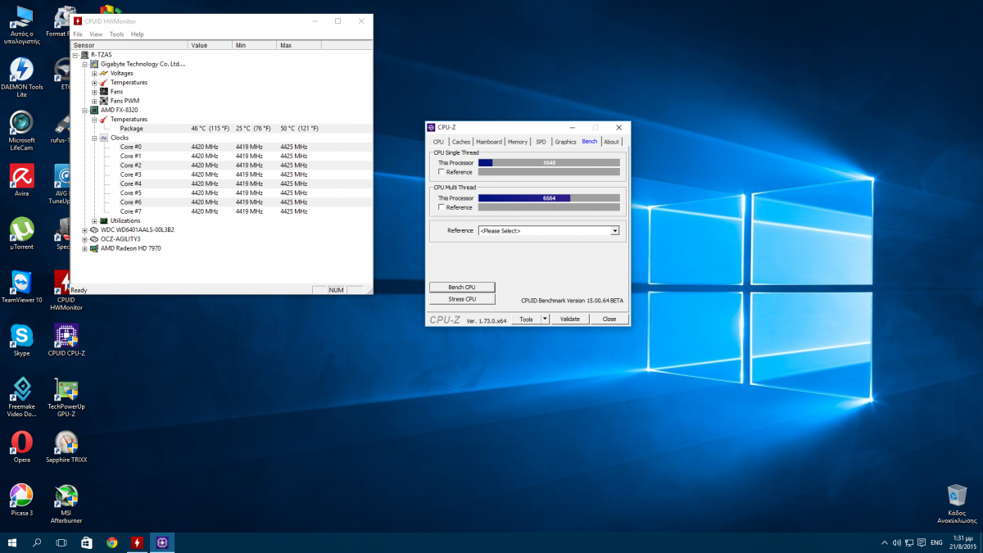This screenshot has width=983, height=553.
Task: Switch to the Memory tab in CPU-Z
Action: 518,142
